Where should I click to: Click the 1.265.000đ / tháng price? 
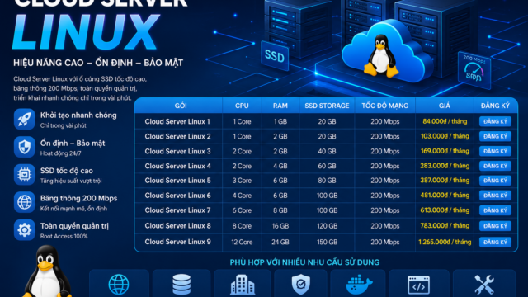[x=445, y=242]
